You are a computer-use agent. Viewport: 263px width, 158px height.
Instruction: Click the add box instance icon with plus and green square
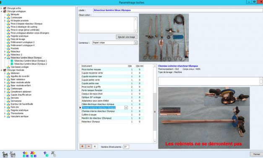coord(46,154)
